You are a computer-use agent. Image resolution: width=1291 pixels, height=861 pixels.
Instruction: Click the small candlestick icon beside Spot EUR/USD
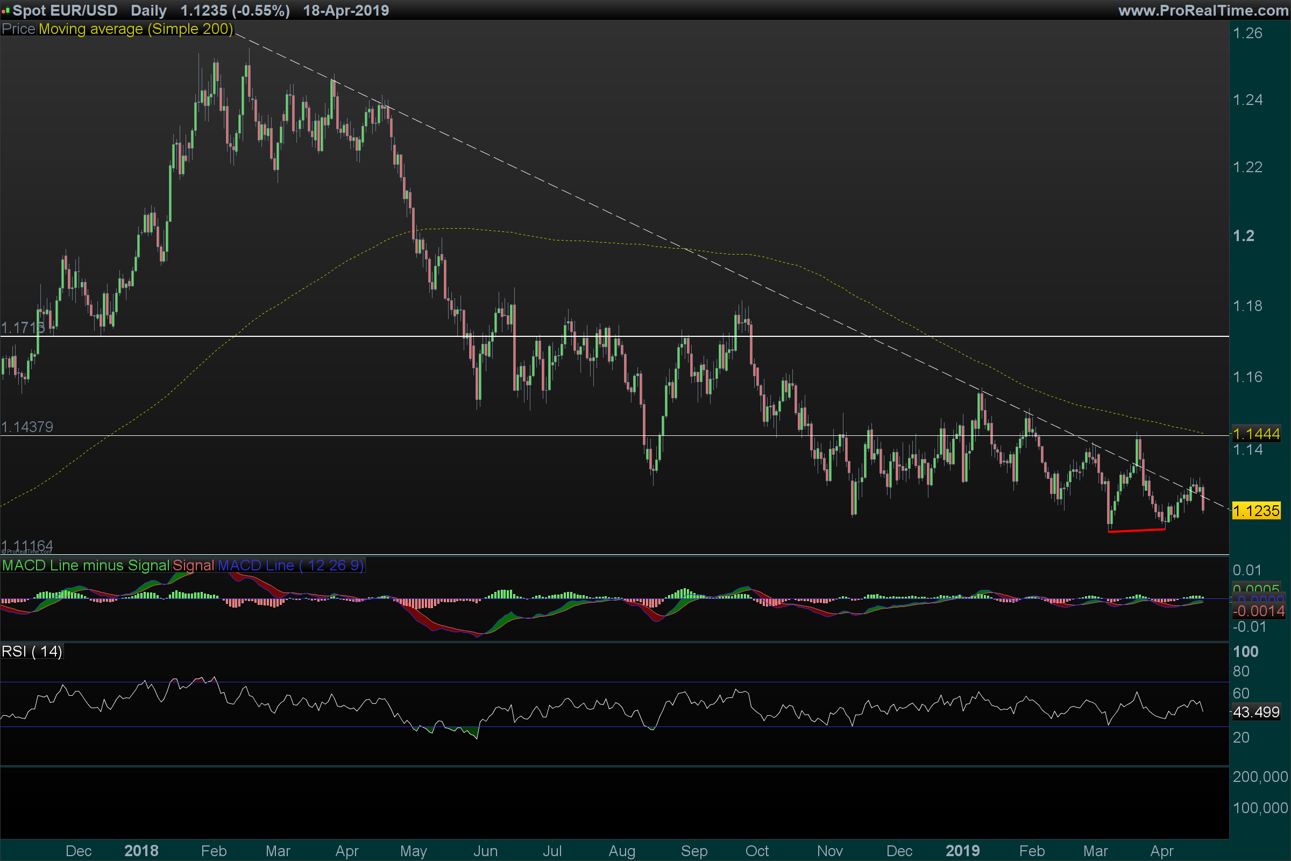[6, 10]
